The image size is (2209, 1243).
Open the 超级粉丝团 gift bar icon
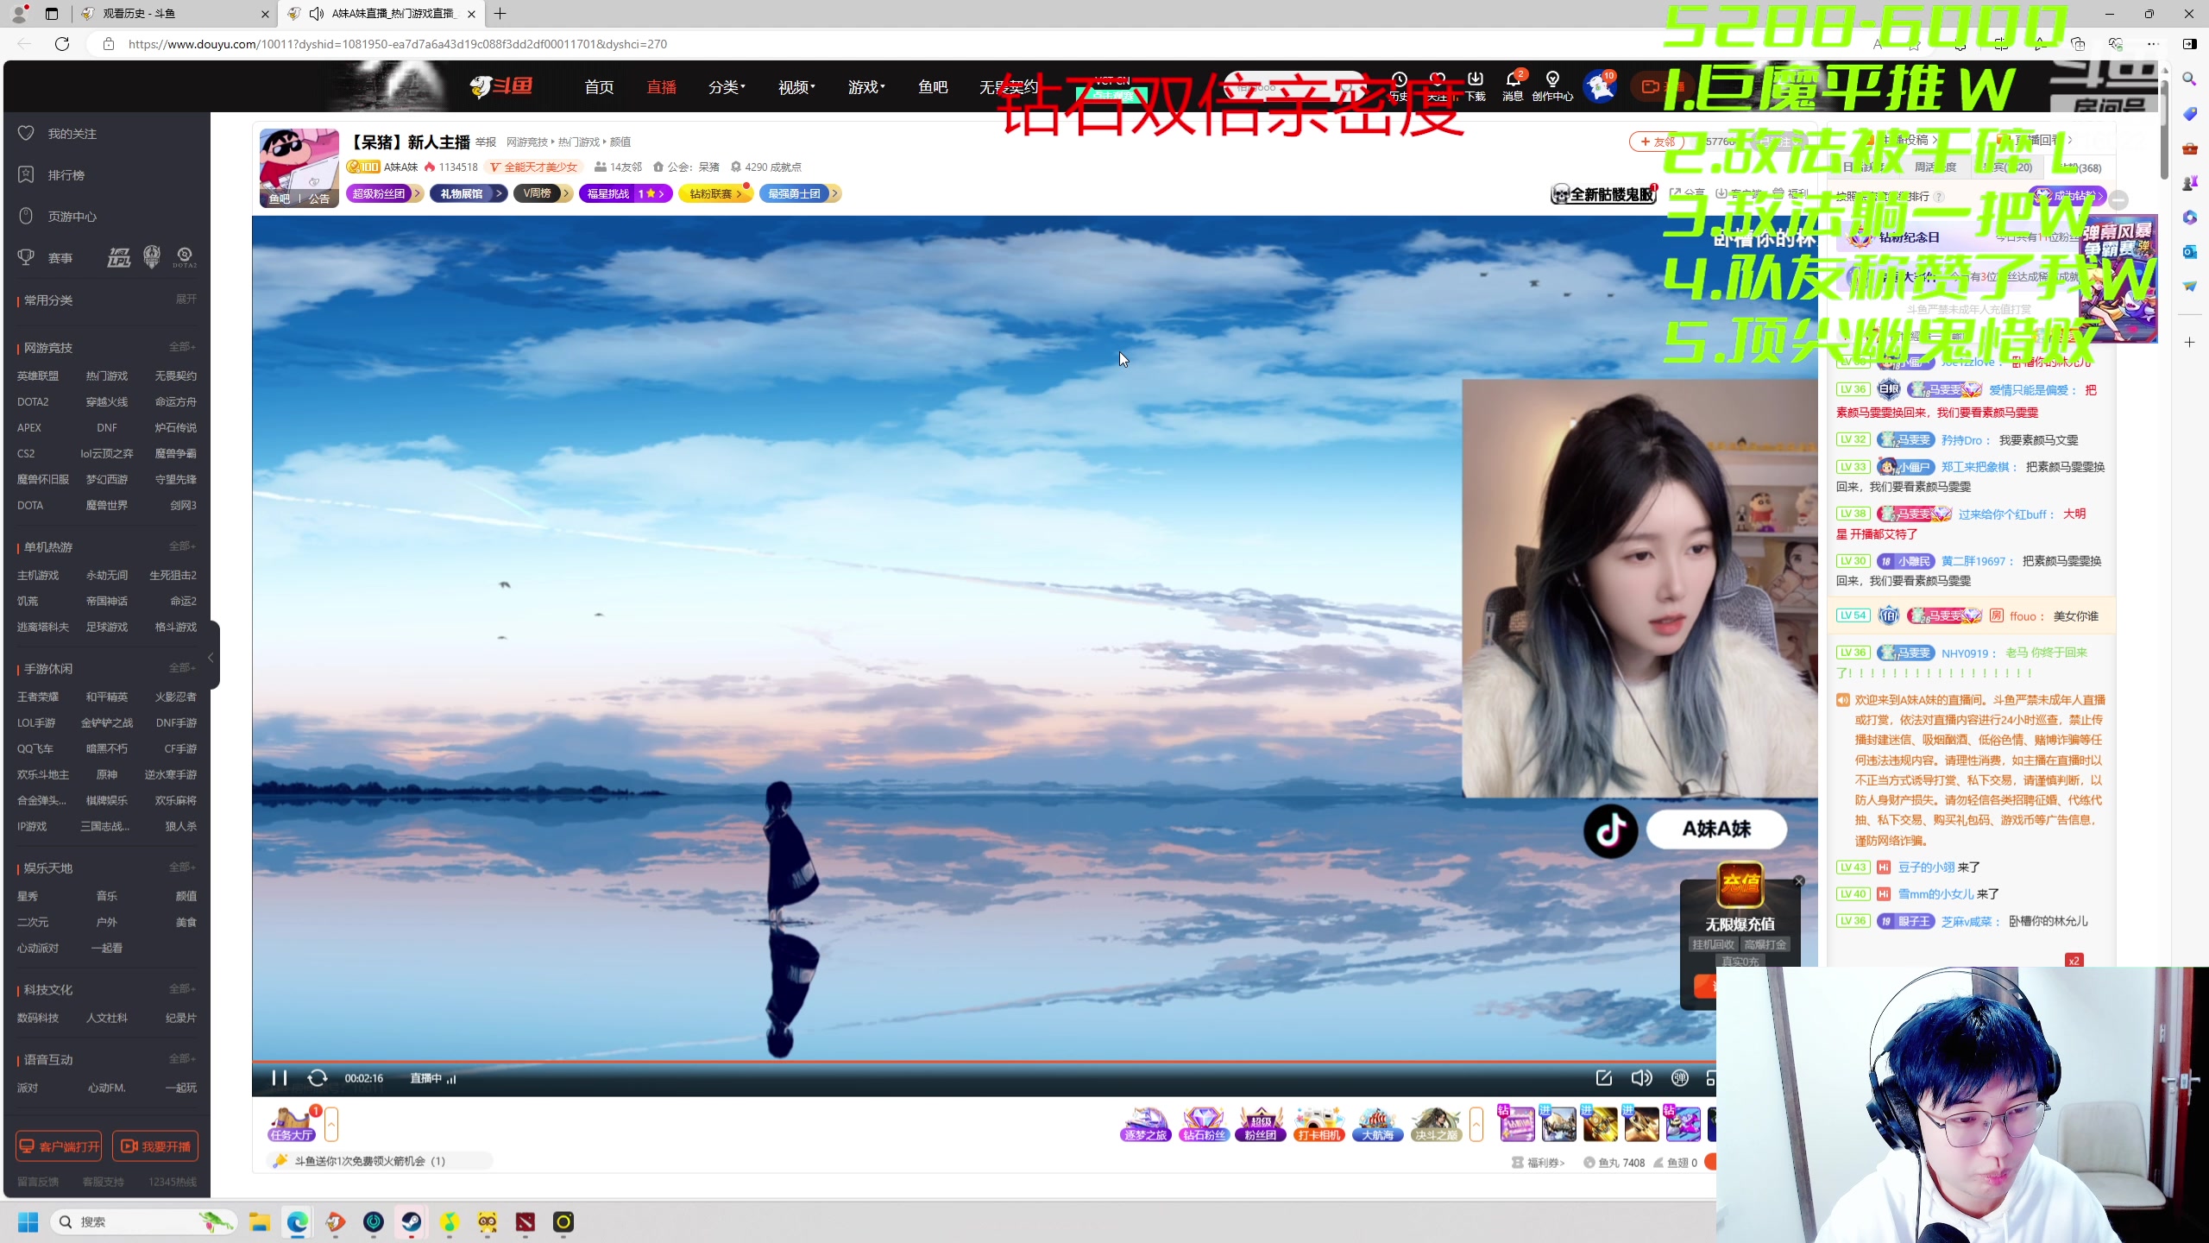coord(1261,1124)
